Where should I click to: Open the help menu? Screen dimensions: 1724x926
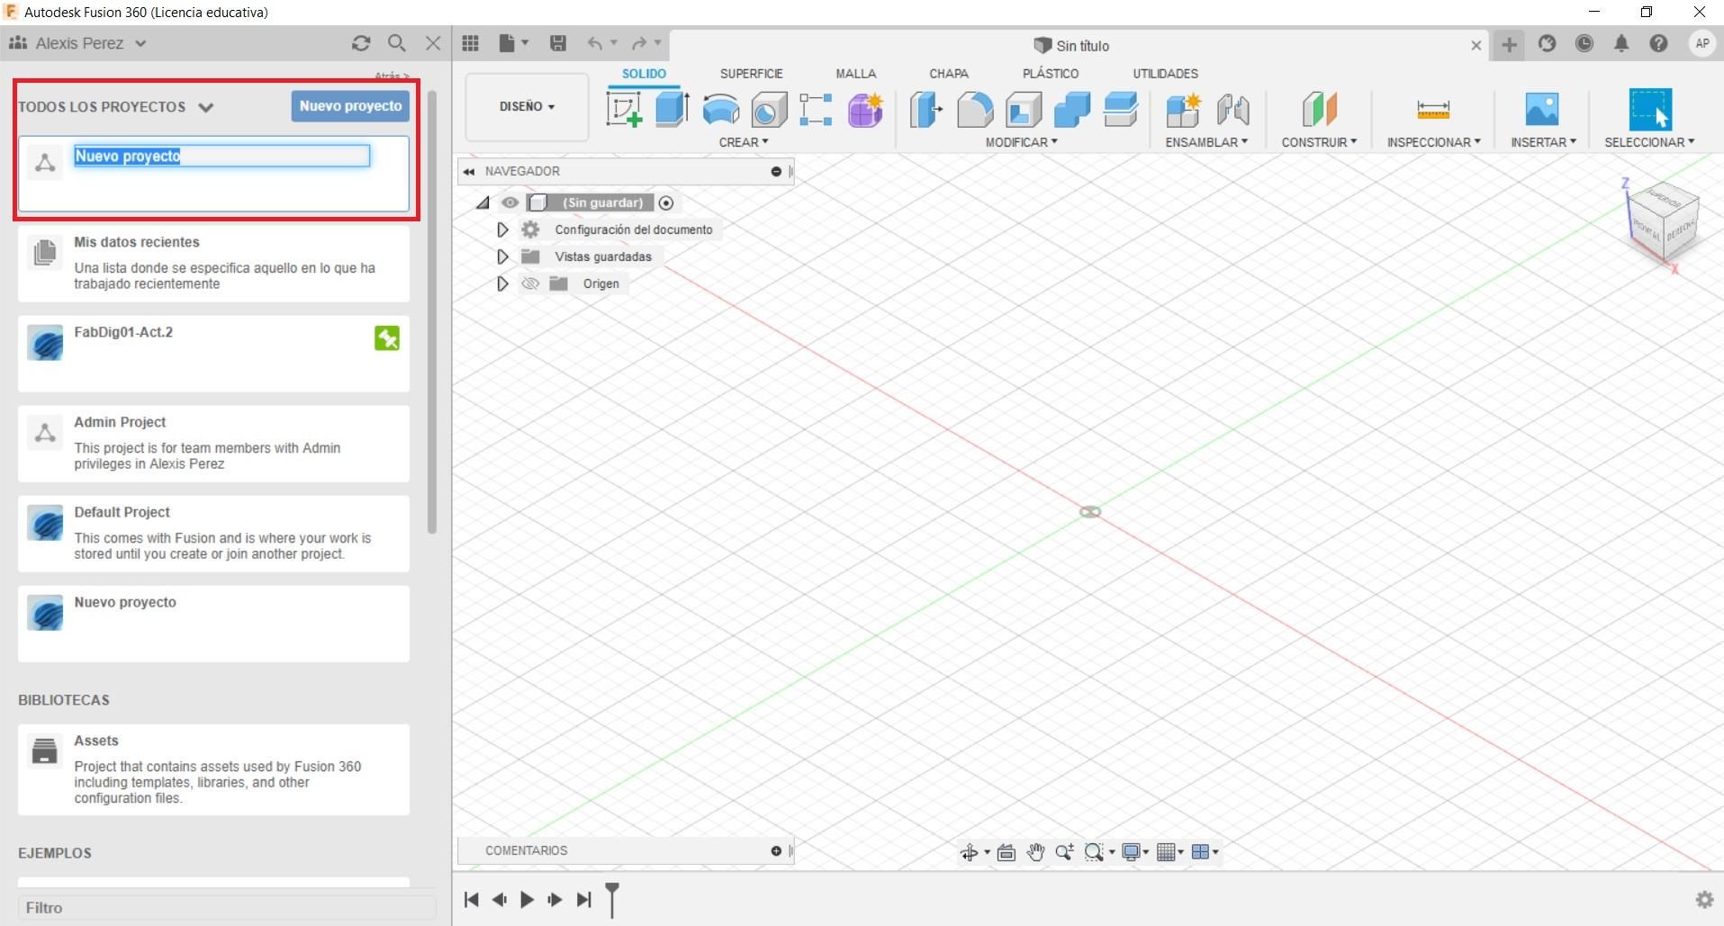point(1658,43)
